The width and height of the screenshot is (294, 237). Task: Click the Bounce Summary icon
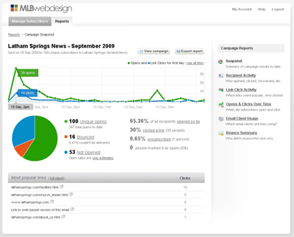pos(221,133)
